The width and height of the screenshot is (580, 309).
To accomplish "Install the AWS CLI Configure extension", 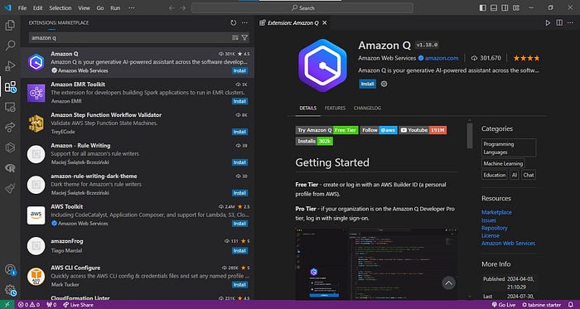I will click(239, 285).
